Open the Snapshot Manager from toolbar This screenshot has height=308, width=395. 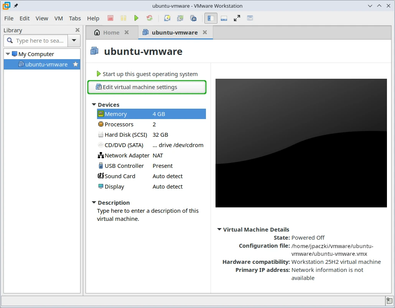tap(193, 18)
